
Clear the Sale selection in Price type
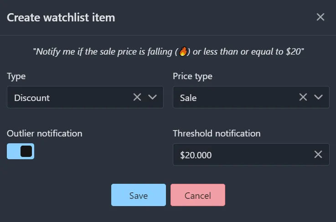click(x=303, y=97)
